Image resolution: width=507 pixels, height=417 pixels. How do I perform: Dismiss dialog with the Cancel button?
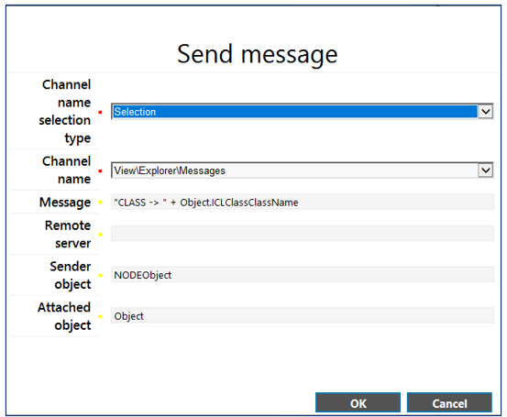point(449,403)
